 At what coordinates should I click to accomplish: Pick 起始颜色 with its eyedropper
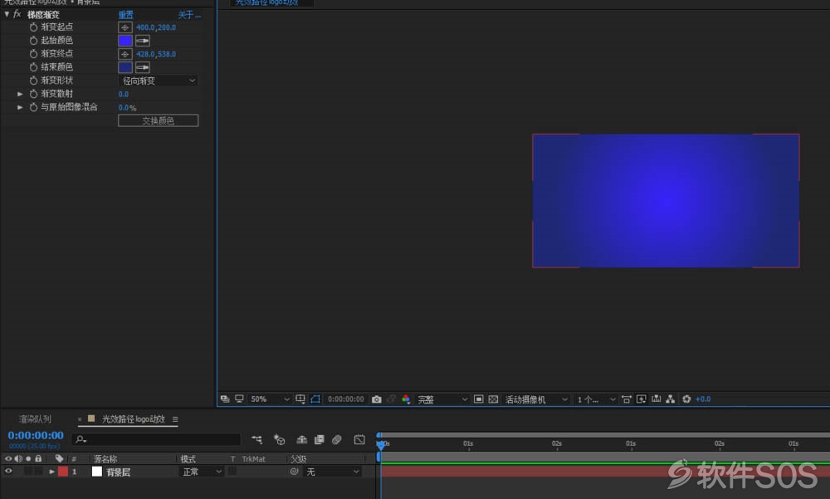coord(143,41)
